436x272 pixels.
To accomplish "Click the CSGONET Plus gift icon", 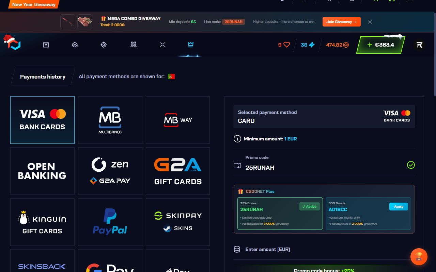I will pos(240,191).
